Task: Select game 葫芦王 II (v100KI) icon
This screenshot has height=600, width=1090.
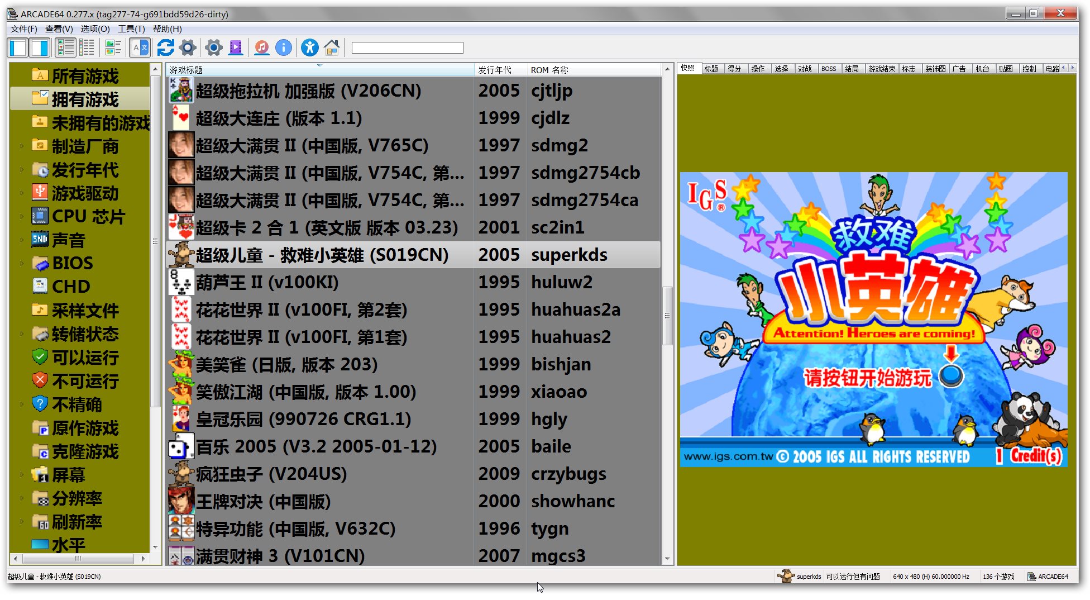Action: 181,282
